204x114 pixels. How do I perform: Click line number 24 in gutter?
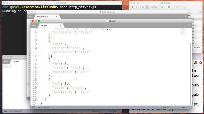tap(35, 104)
